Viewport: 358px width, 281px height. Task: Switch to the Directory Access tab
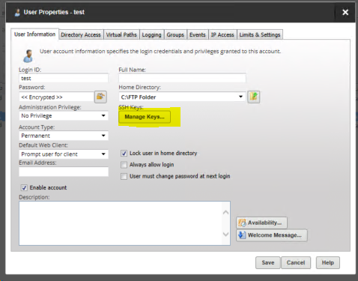tap(81, 34)
